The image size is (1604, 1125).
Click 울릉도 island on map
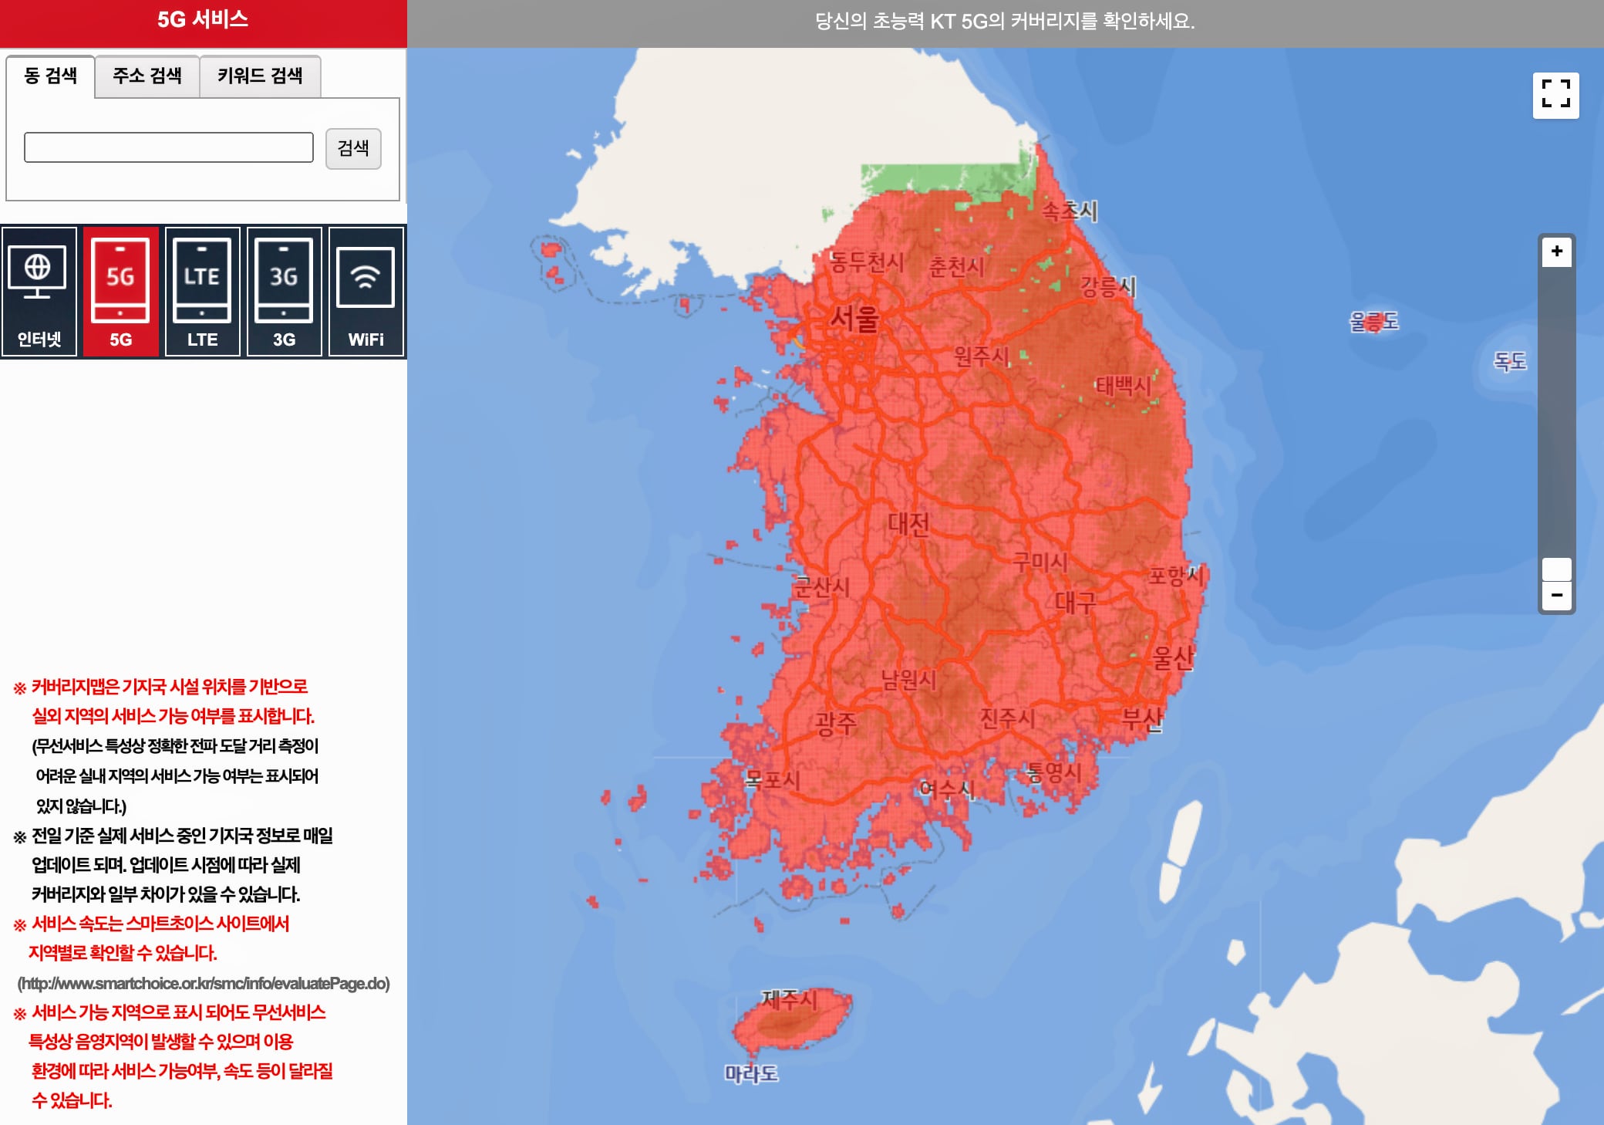point(1373,321)
